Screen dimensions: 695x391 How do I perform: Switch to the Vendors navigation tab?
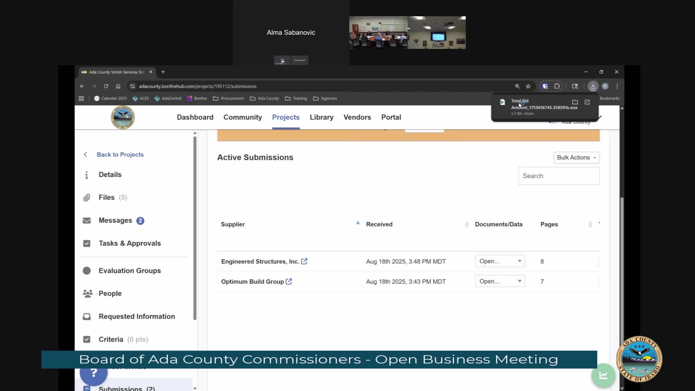coord(357,117)
